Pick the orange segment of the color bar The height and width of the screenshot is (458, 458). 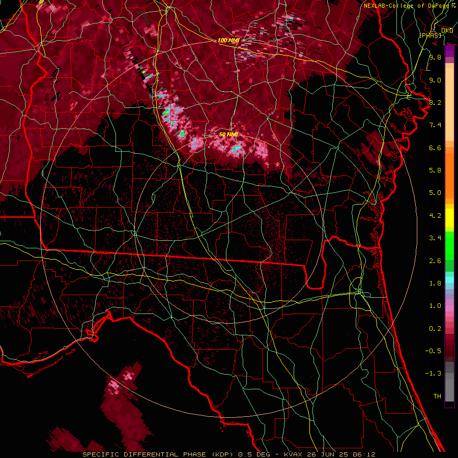(449, 176)
